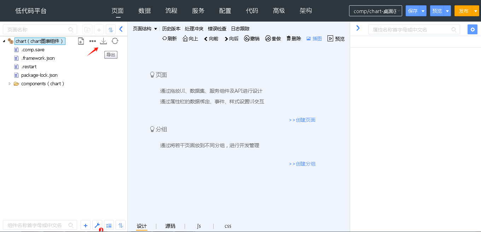The image size is (481, 232).
Task: Expand the components ( chart ) folder
Action: tap(10, 84)
